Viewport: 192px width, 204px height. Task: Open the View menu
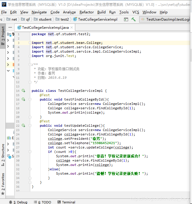[x=24, y=12]
